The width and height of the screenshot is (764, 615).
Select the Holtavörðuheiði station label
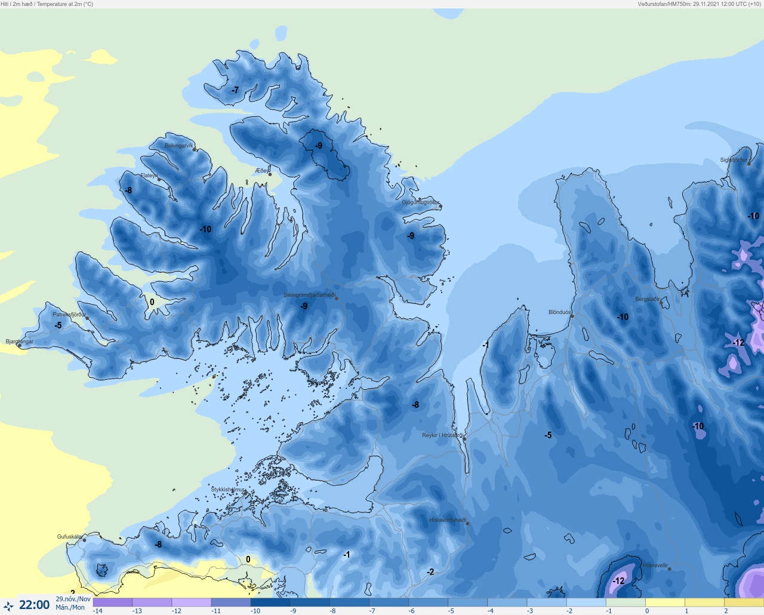[448, 520]
